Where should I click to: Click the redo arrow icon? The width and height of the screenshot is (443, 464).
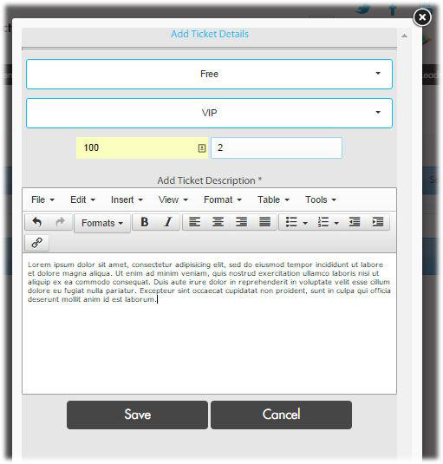click(x=61, y=222)
